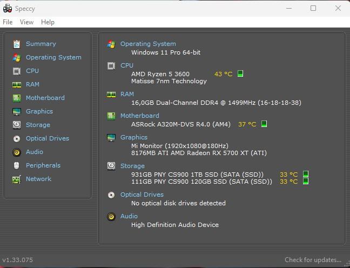The width and height of the screenshot is (350, 268).
Task: Click 'Windows 11 Pro 64-bit' text
Action: pos(166,53)
